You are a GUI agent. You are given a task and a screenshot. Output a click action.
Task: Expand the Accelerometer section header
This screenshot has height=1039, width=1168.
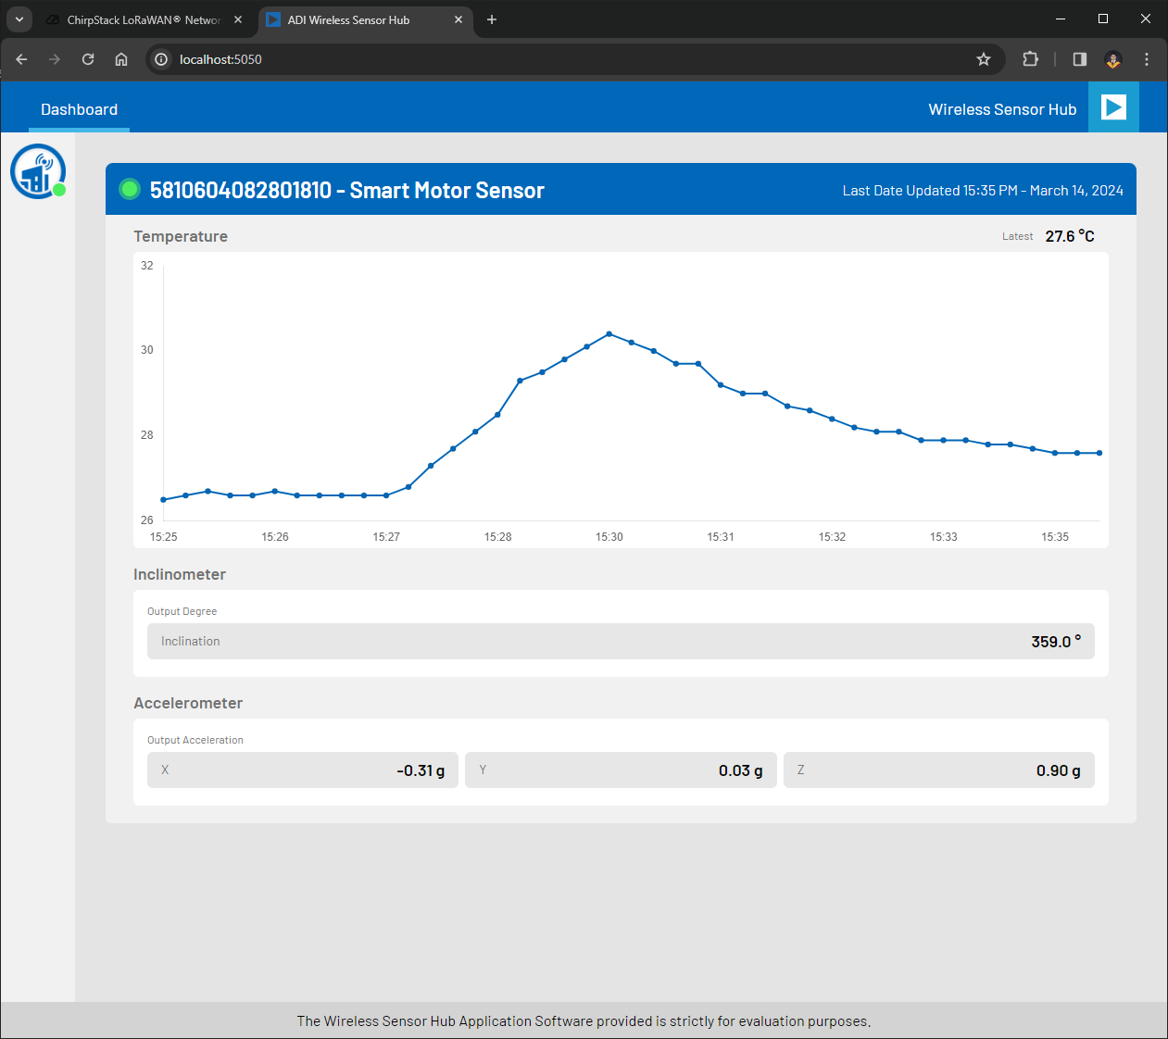[188, 703]
